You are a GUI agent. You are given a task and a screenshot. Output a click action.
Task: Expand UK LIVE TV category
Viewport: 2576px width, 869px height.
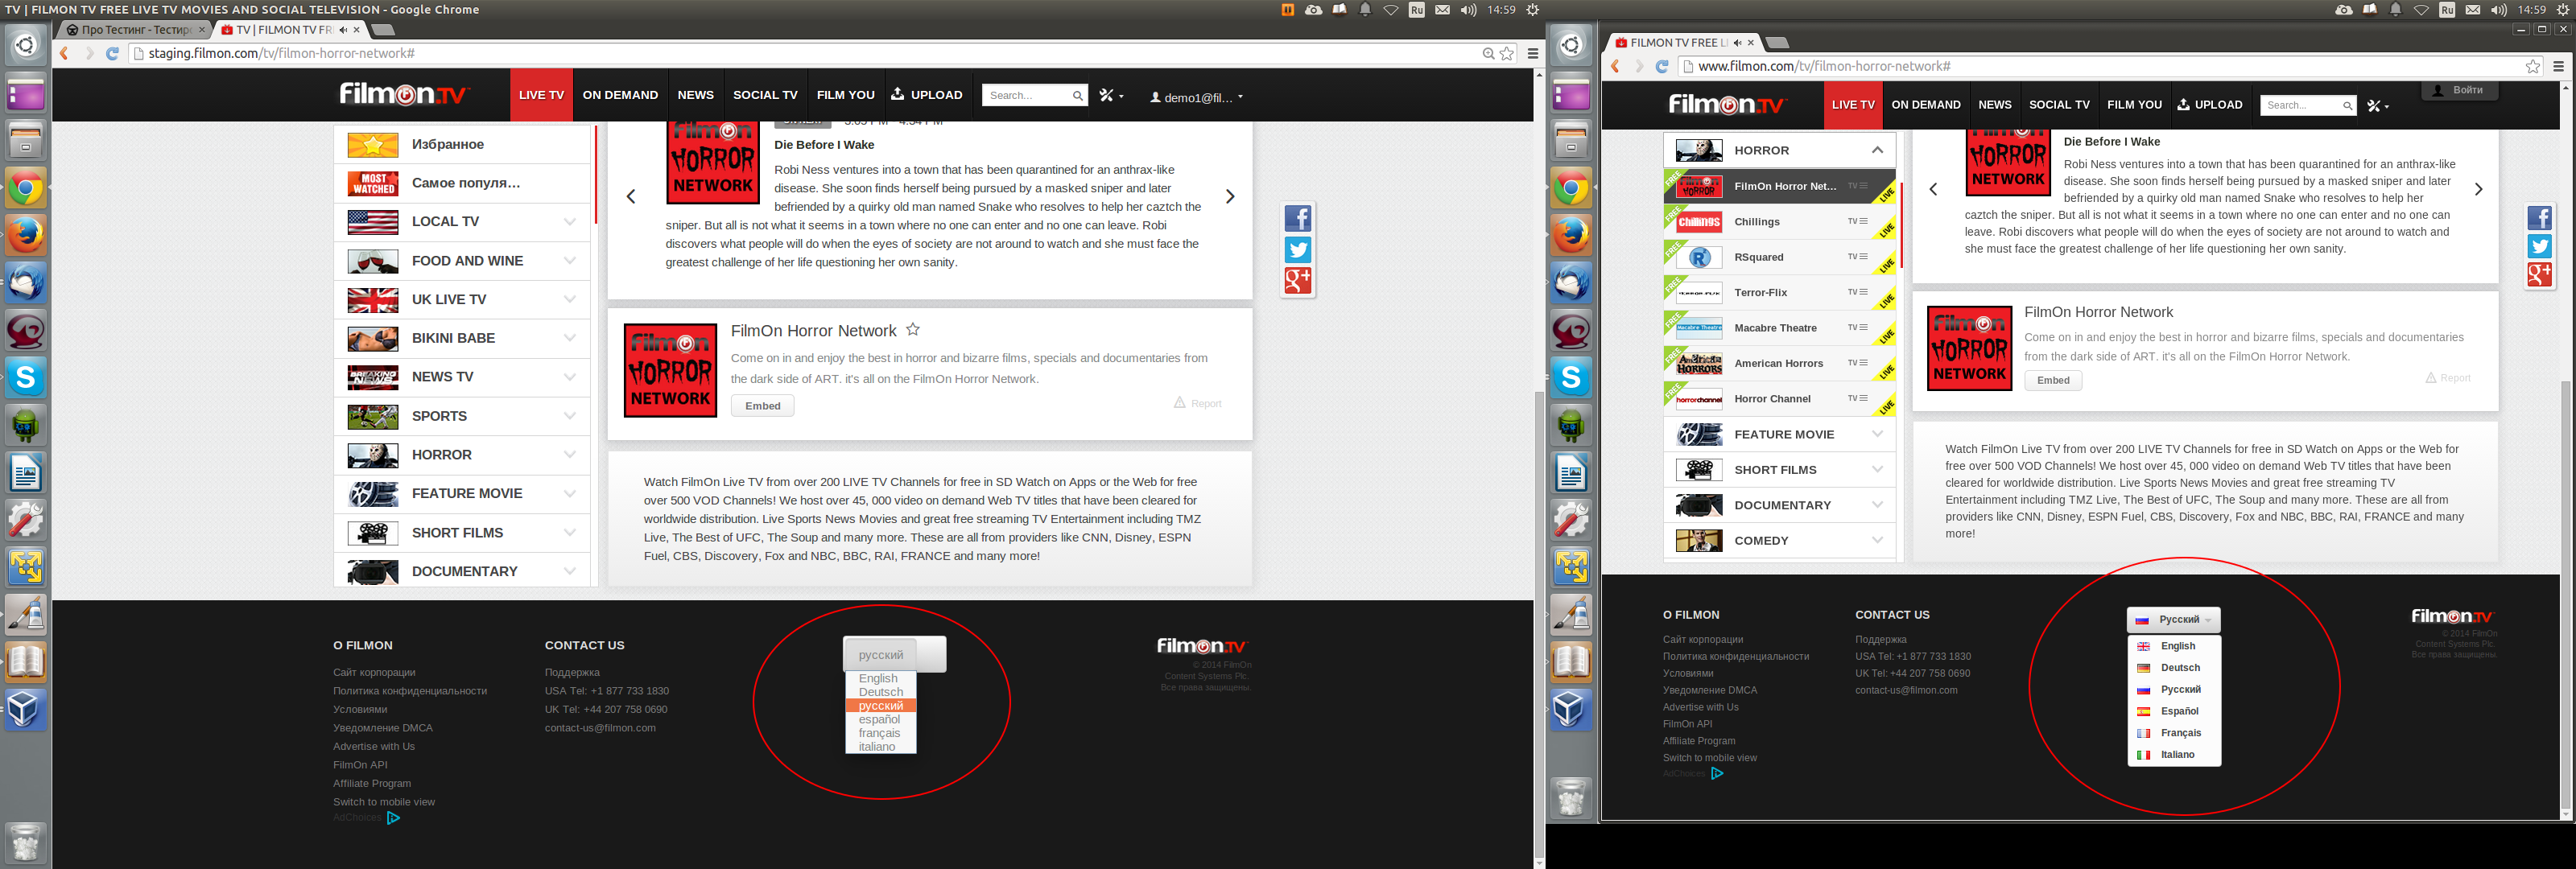tap(569, 299)
